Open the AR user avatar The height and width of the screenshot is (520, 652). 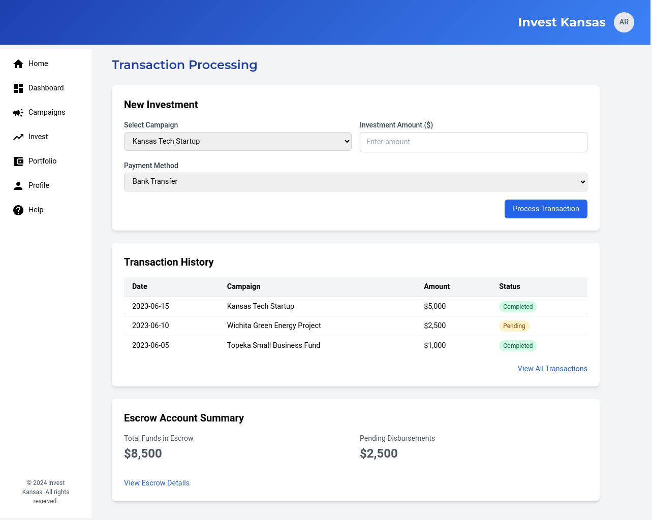point(624,22)
